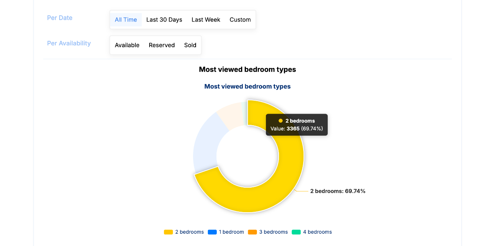This screenshot has height=246, width=491.
Task: Click the blue 'Most viewed bedroom types' chart title
Action: point(247,87)
